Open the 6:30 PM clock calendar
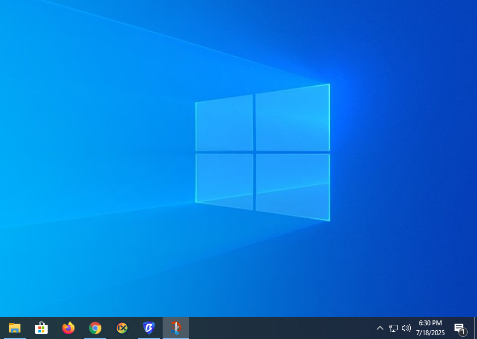Viewport: 477px width, 339px height. [x=430, y=328]
